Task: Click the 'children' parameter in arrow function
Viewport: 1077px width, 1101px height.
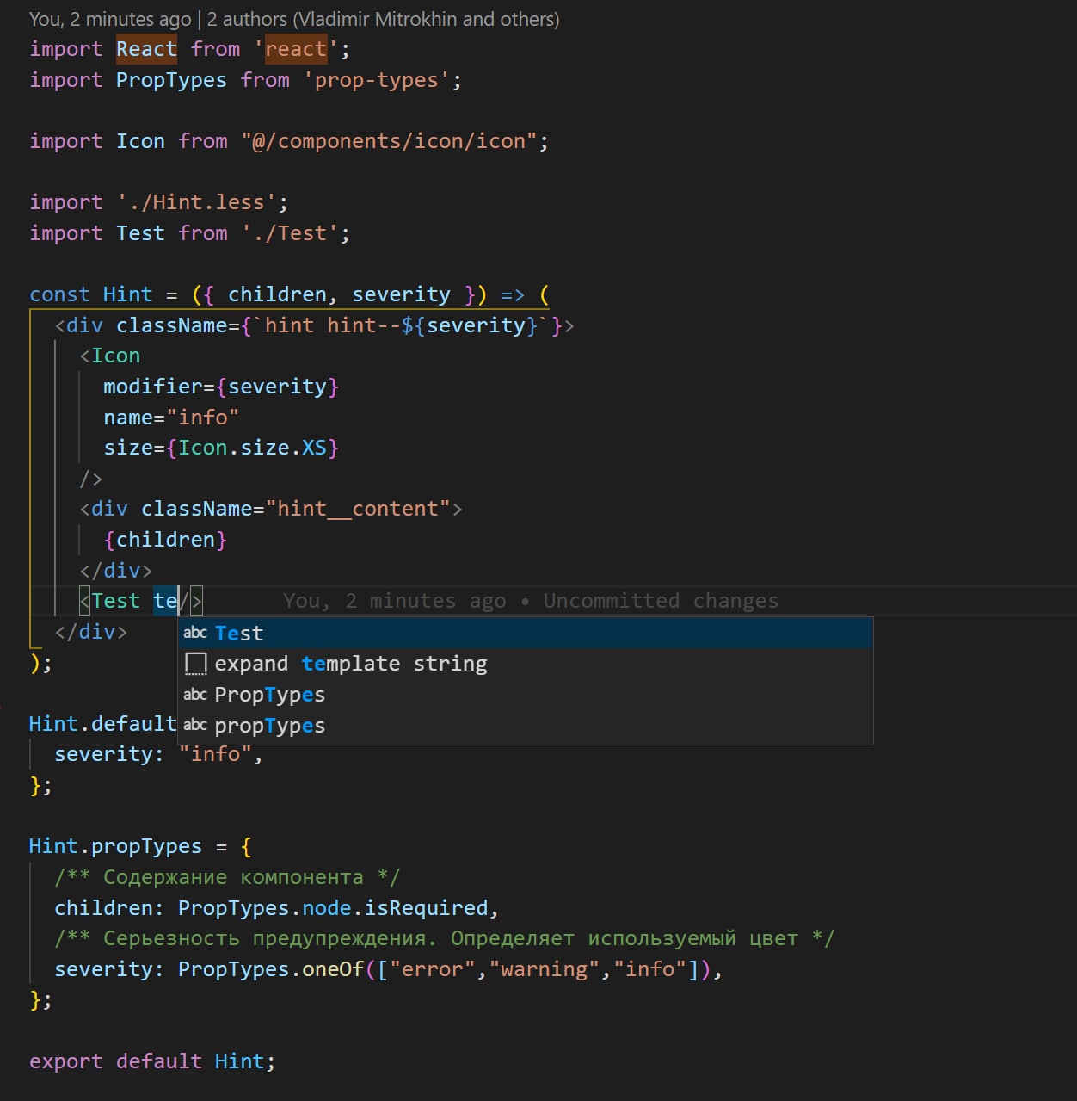Action: pyautogui.click(x=277, y=294)
